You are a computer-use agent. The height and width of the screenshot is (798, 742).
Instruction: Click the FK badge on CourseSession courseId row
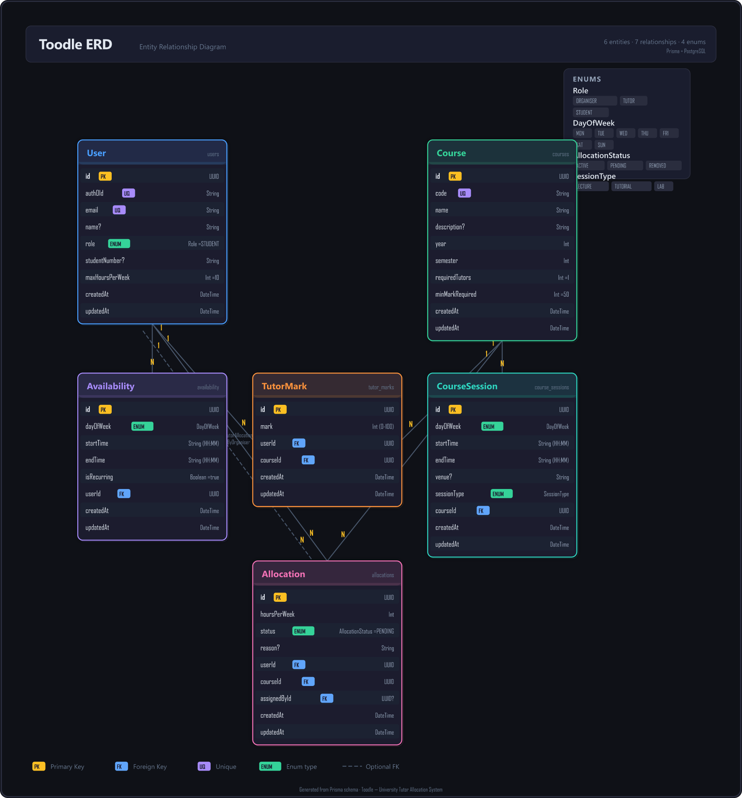[483, 511]
